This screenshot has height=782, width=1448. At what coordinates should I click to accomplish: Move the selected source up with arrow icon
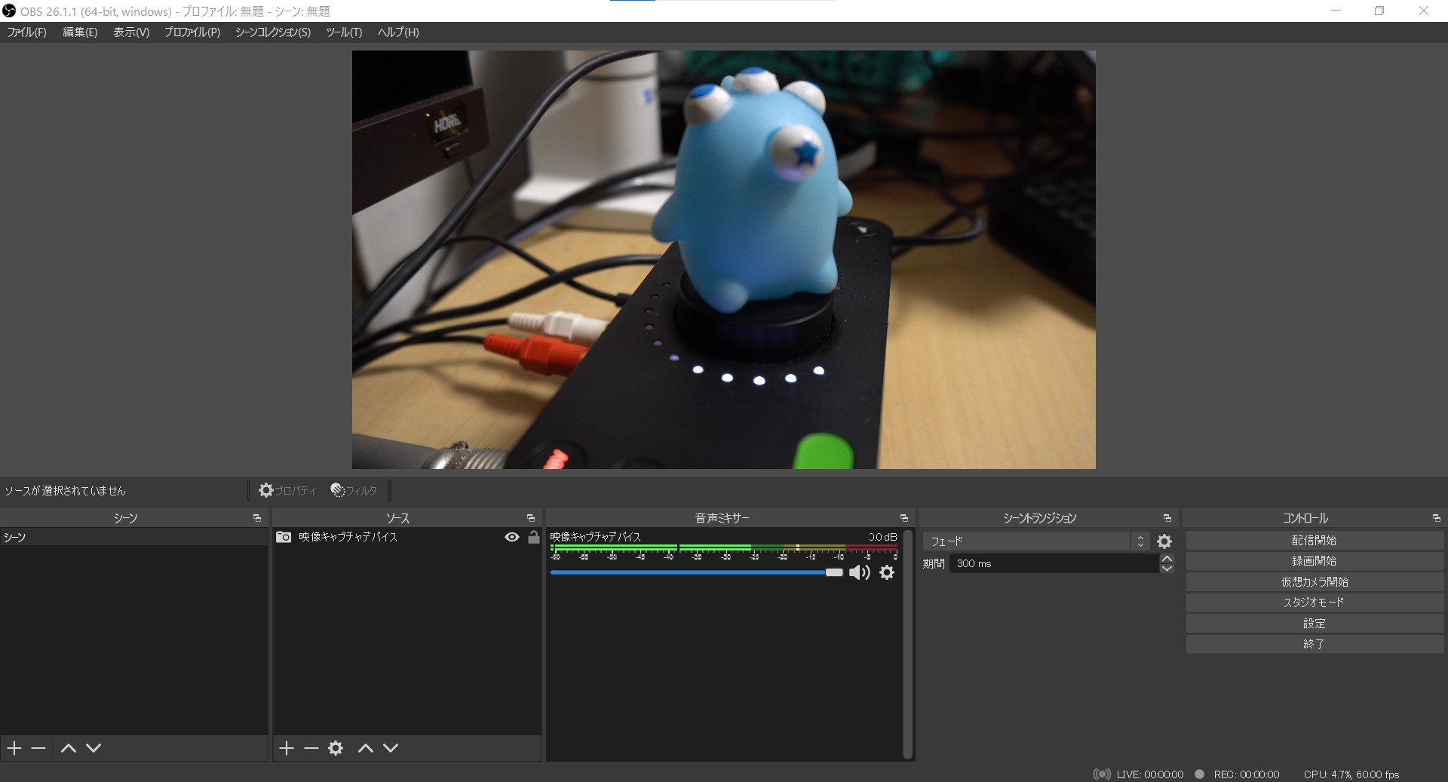coord(365,748)
